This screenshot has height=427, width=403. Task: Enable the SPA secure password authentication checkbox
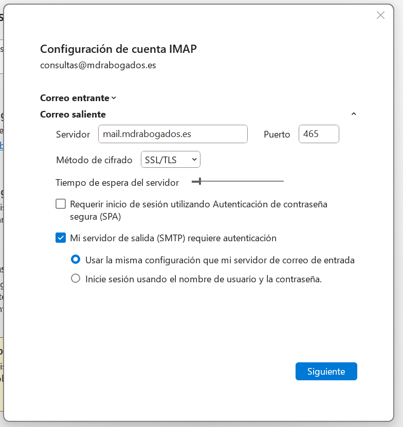pyautogui.click(x=61, y=204)
